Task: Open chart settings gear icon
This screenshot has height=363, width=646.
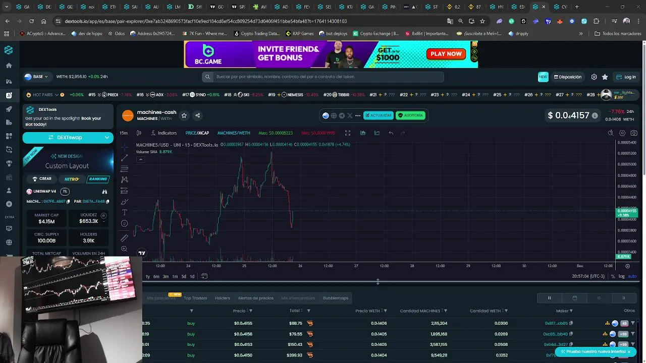Action: (x=622, y=133)
